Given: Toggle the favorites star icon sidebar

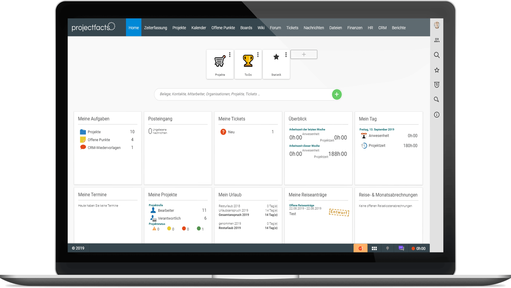Looking at the screenshot, I should pos(436,70).
